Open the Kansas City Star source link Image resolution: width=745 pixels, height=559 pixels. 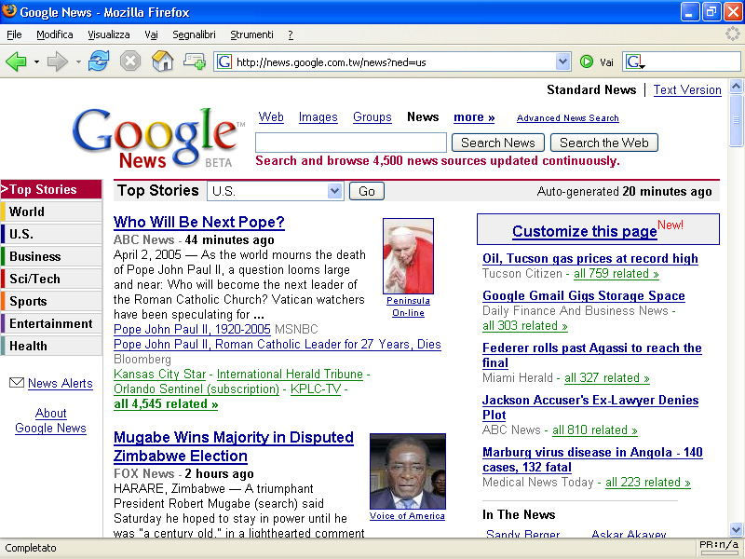pyautogui.click(x=159, y=375)
